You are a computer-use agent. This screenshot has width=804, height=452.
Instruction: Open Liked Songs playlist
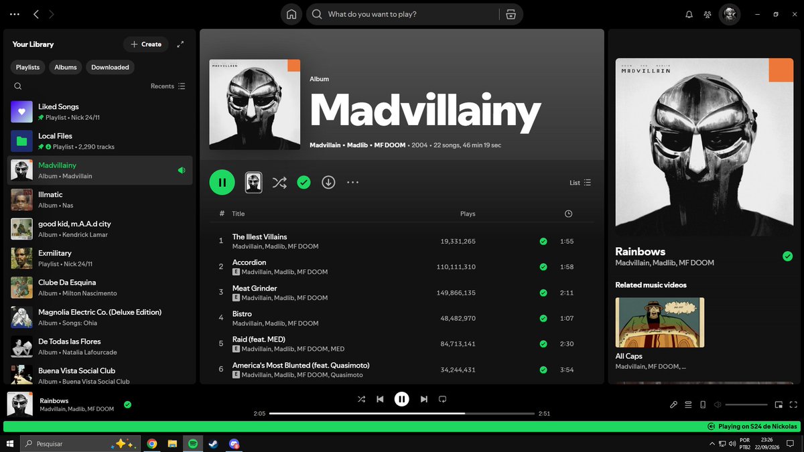click(x=100, y=112)
